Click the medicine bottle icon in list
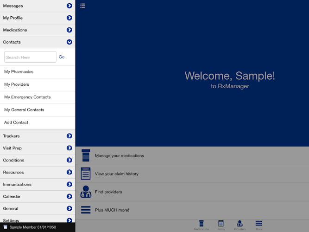The height and width of the screenshot is (232, 309). point(86,155)
